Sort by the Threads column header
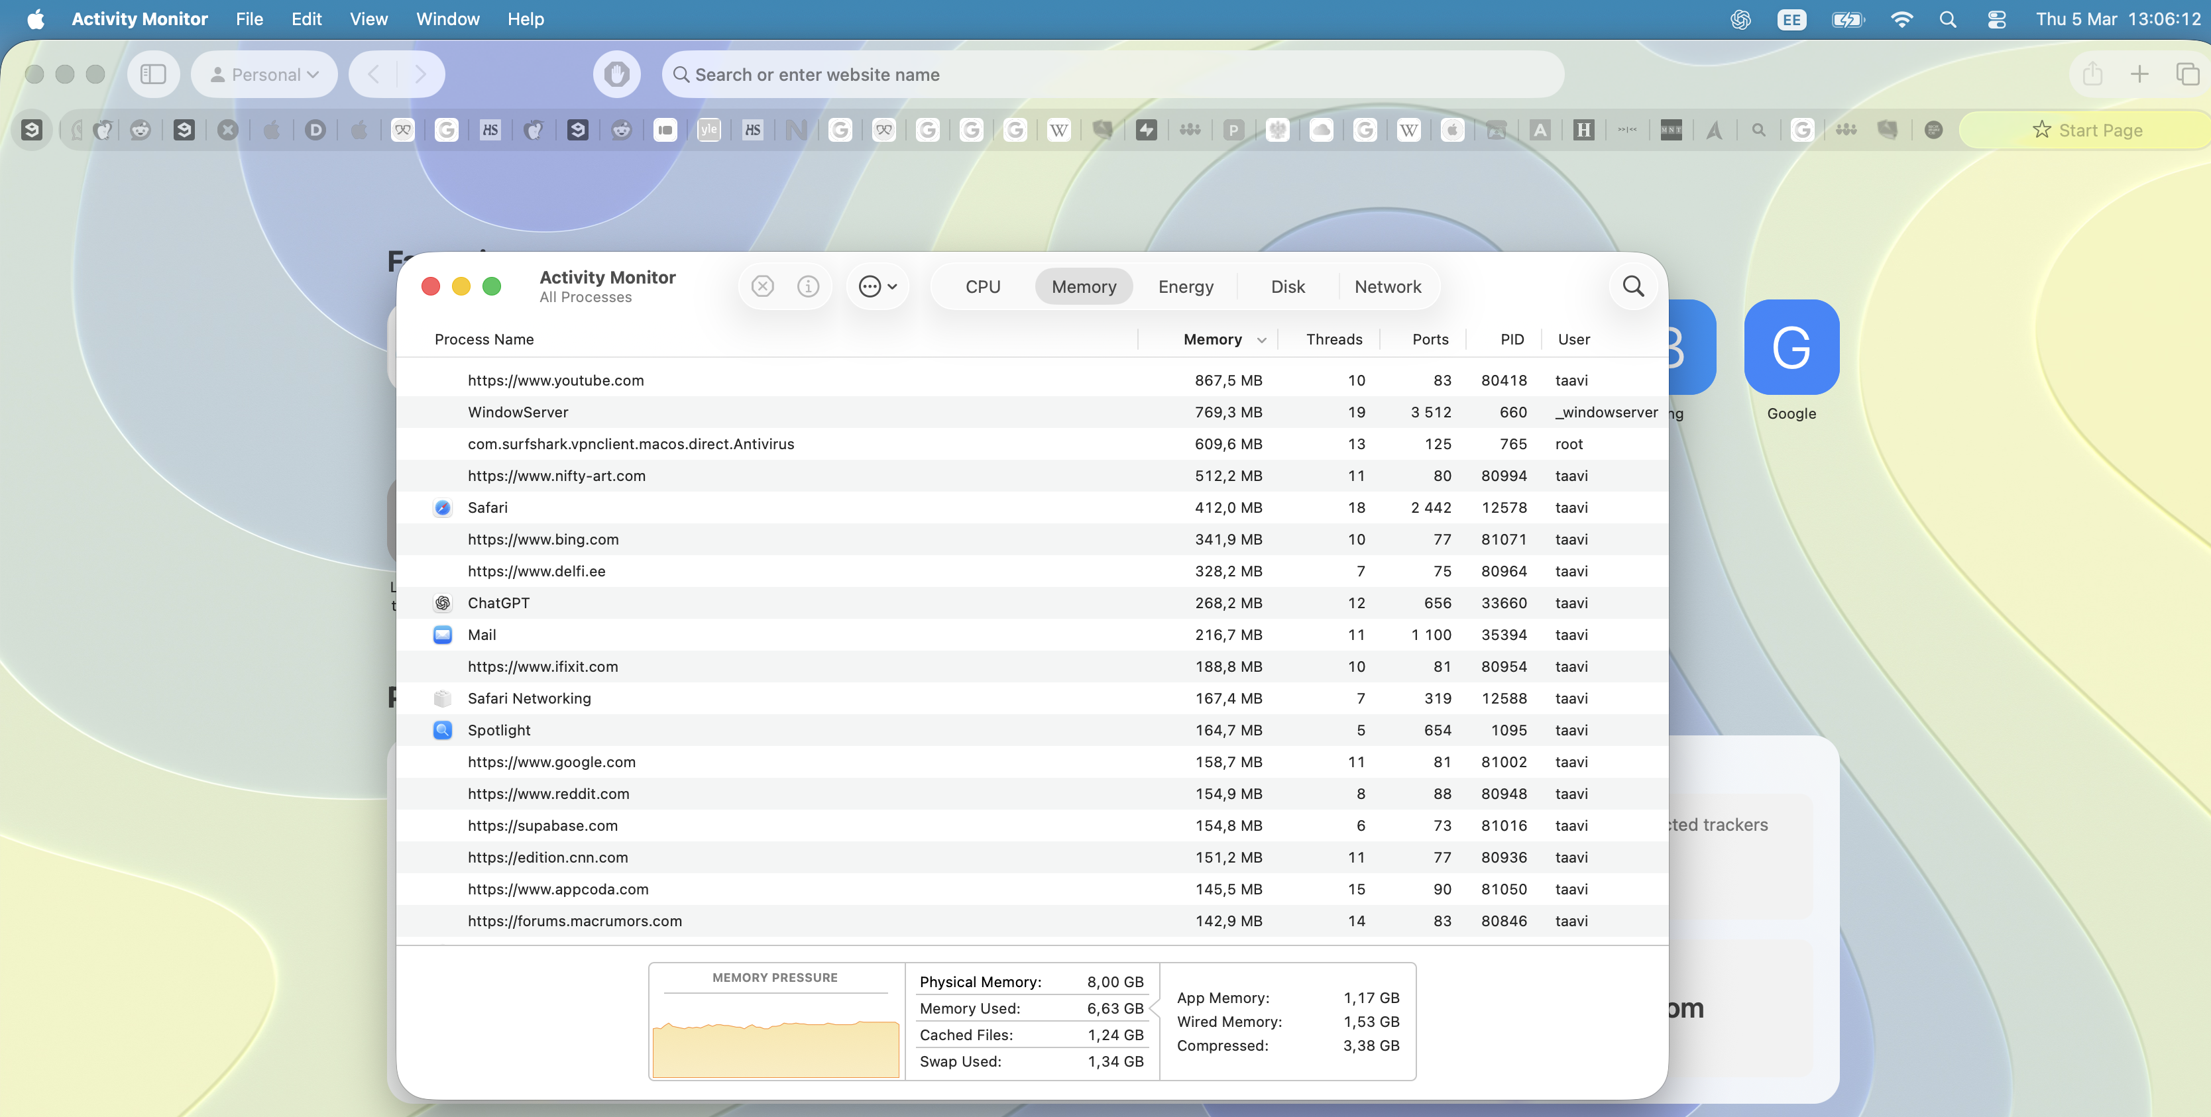The height and width of the screenshot is (1117, 2211). point(1333,340)
